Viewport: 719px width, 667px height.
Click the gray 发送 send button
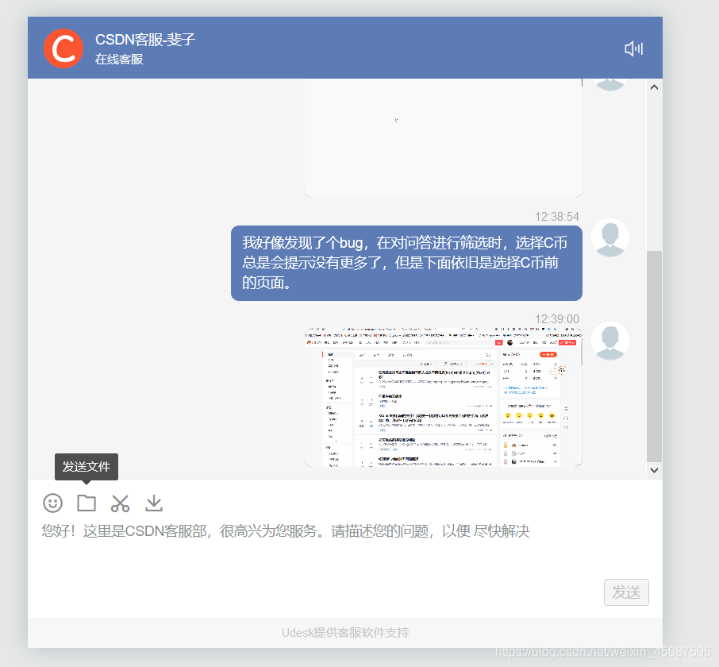click(626, 592)
